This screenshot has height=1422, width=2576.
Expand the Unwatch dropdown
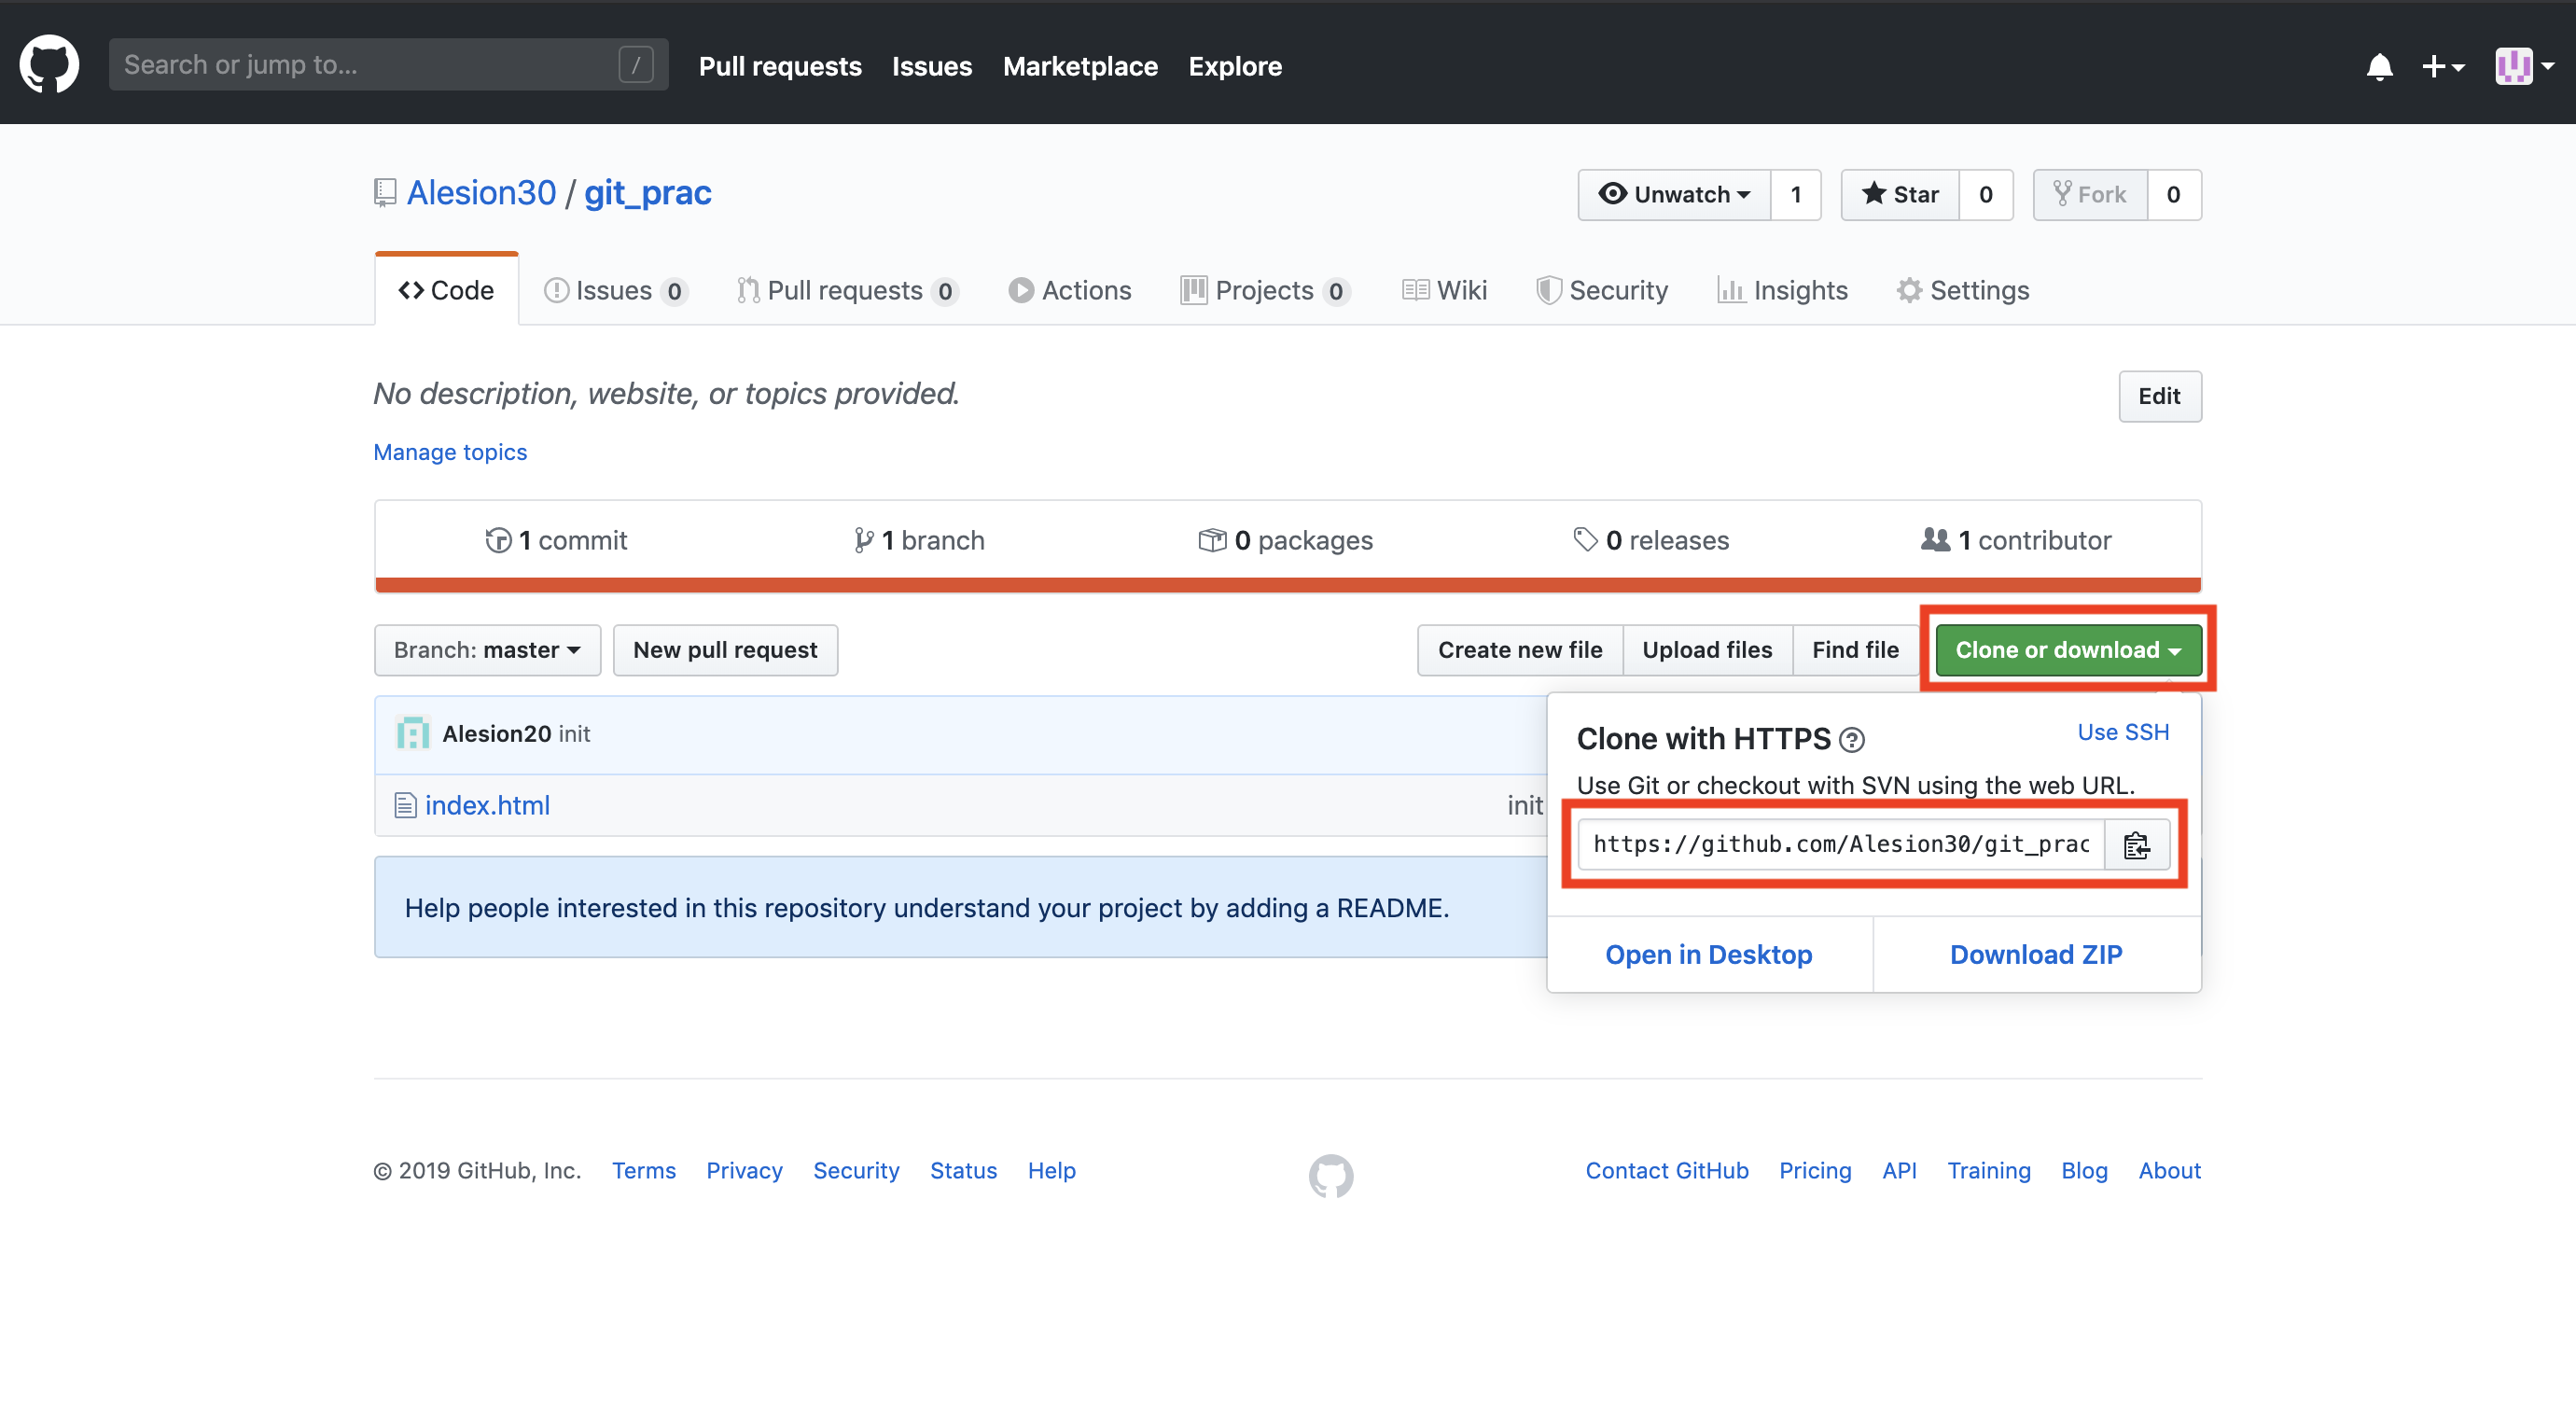point(1674,194)
